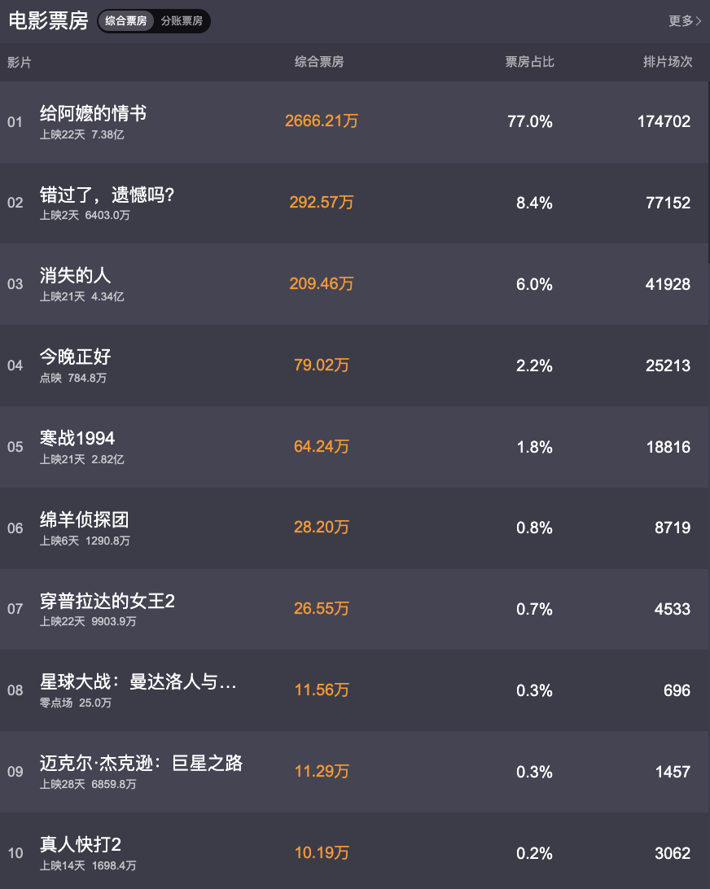Click the 电影票房 section title

click(x=48, y=21)
